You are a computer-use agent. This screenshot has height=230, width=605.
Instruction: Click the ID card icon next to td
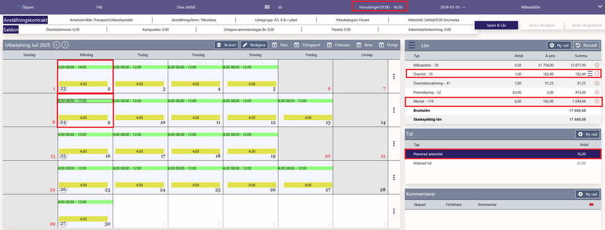267,7
